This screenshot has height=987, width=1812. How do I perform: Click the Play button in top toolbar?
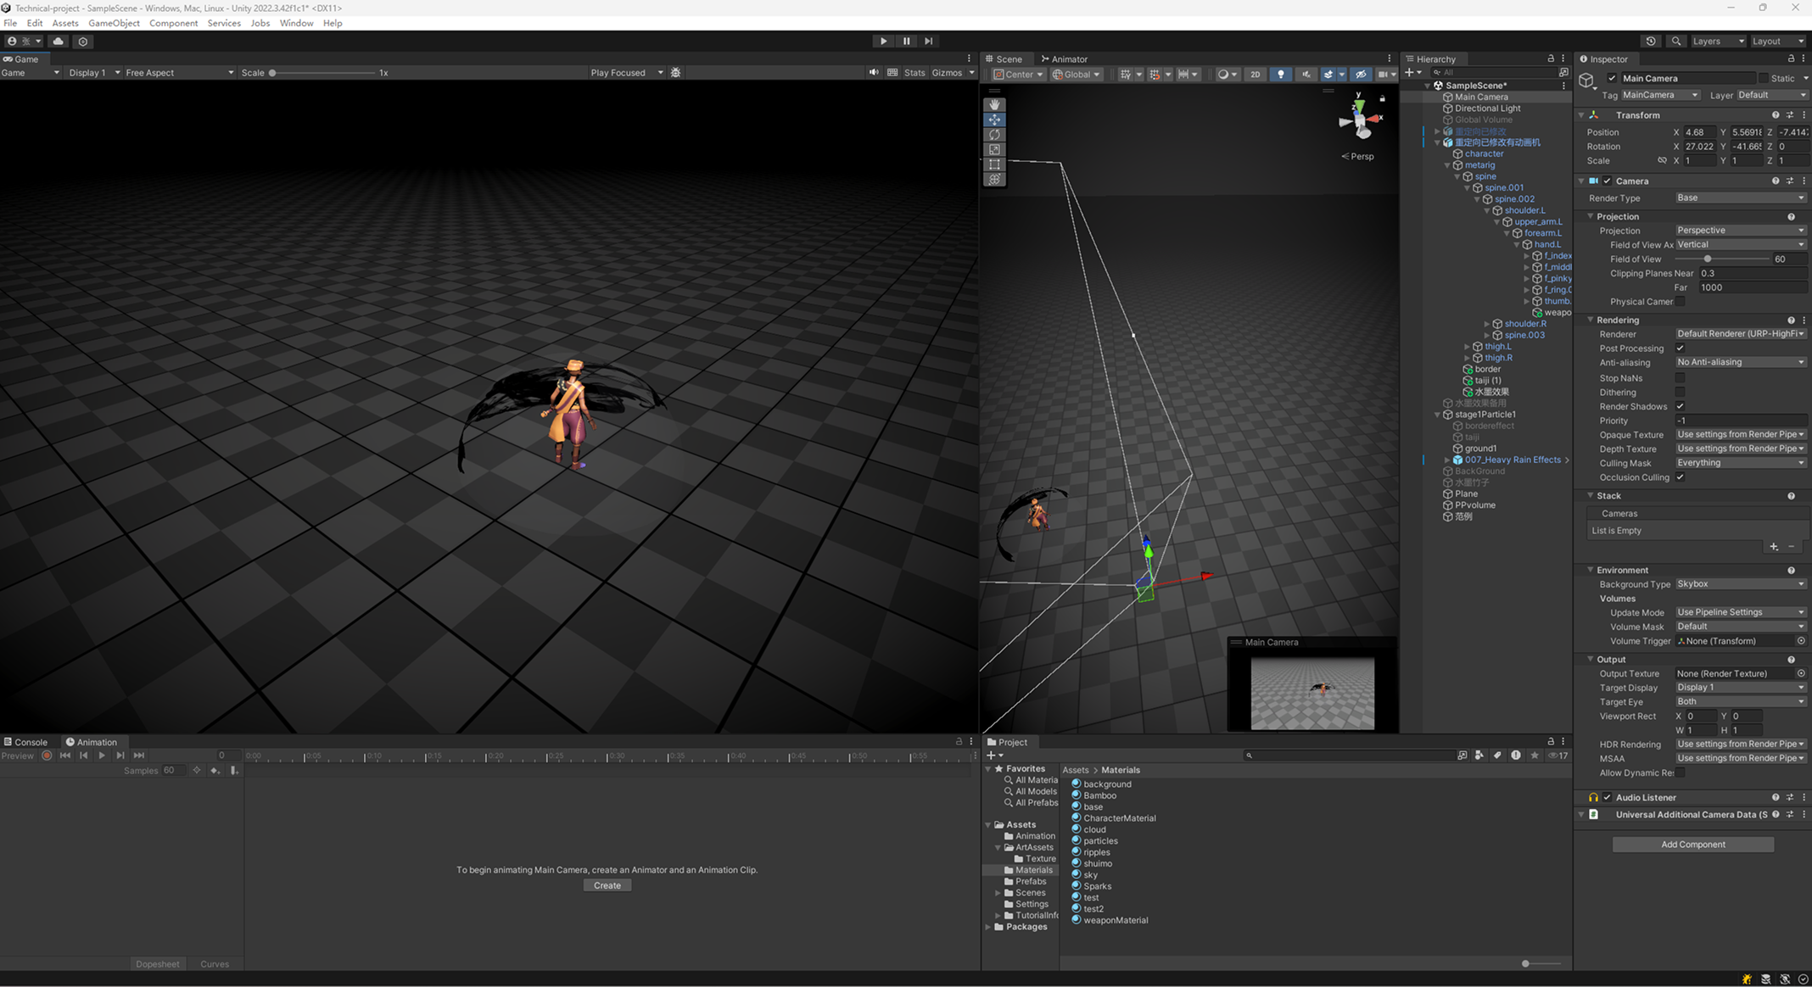pyautogui.click(x=883, y=41)
